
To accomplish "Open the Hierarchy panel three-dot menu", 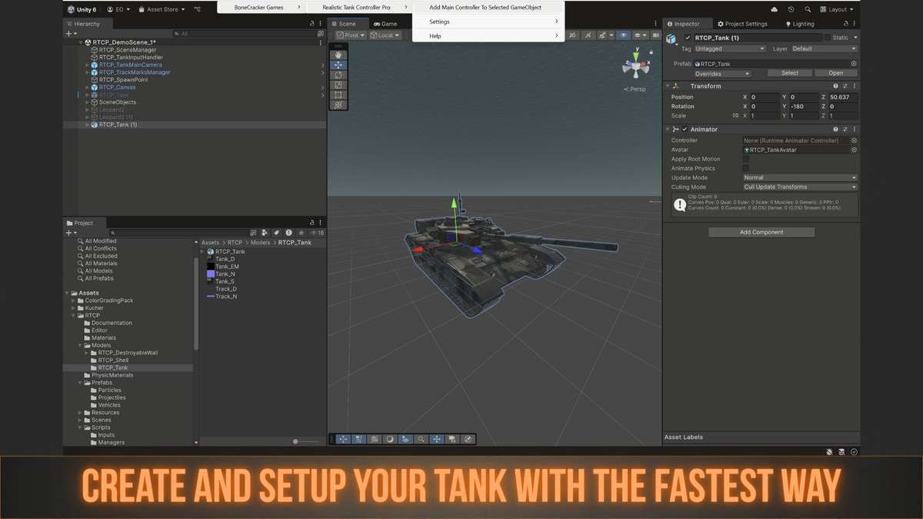I will [x=322, y=24].
